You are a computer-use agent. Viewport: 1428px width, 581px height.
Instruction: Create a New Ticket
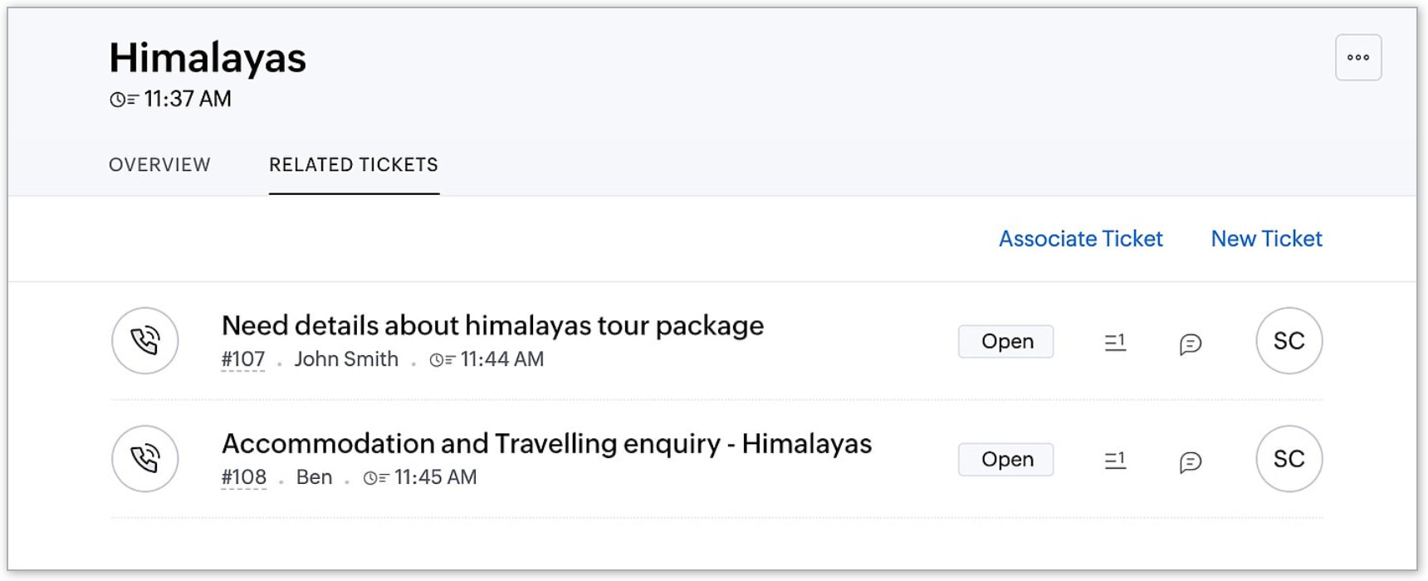(1266, 239)
